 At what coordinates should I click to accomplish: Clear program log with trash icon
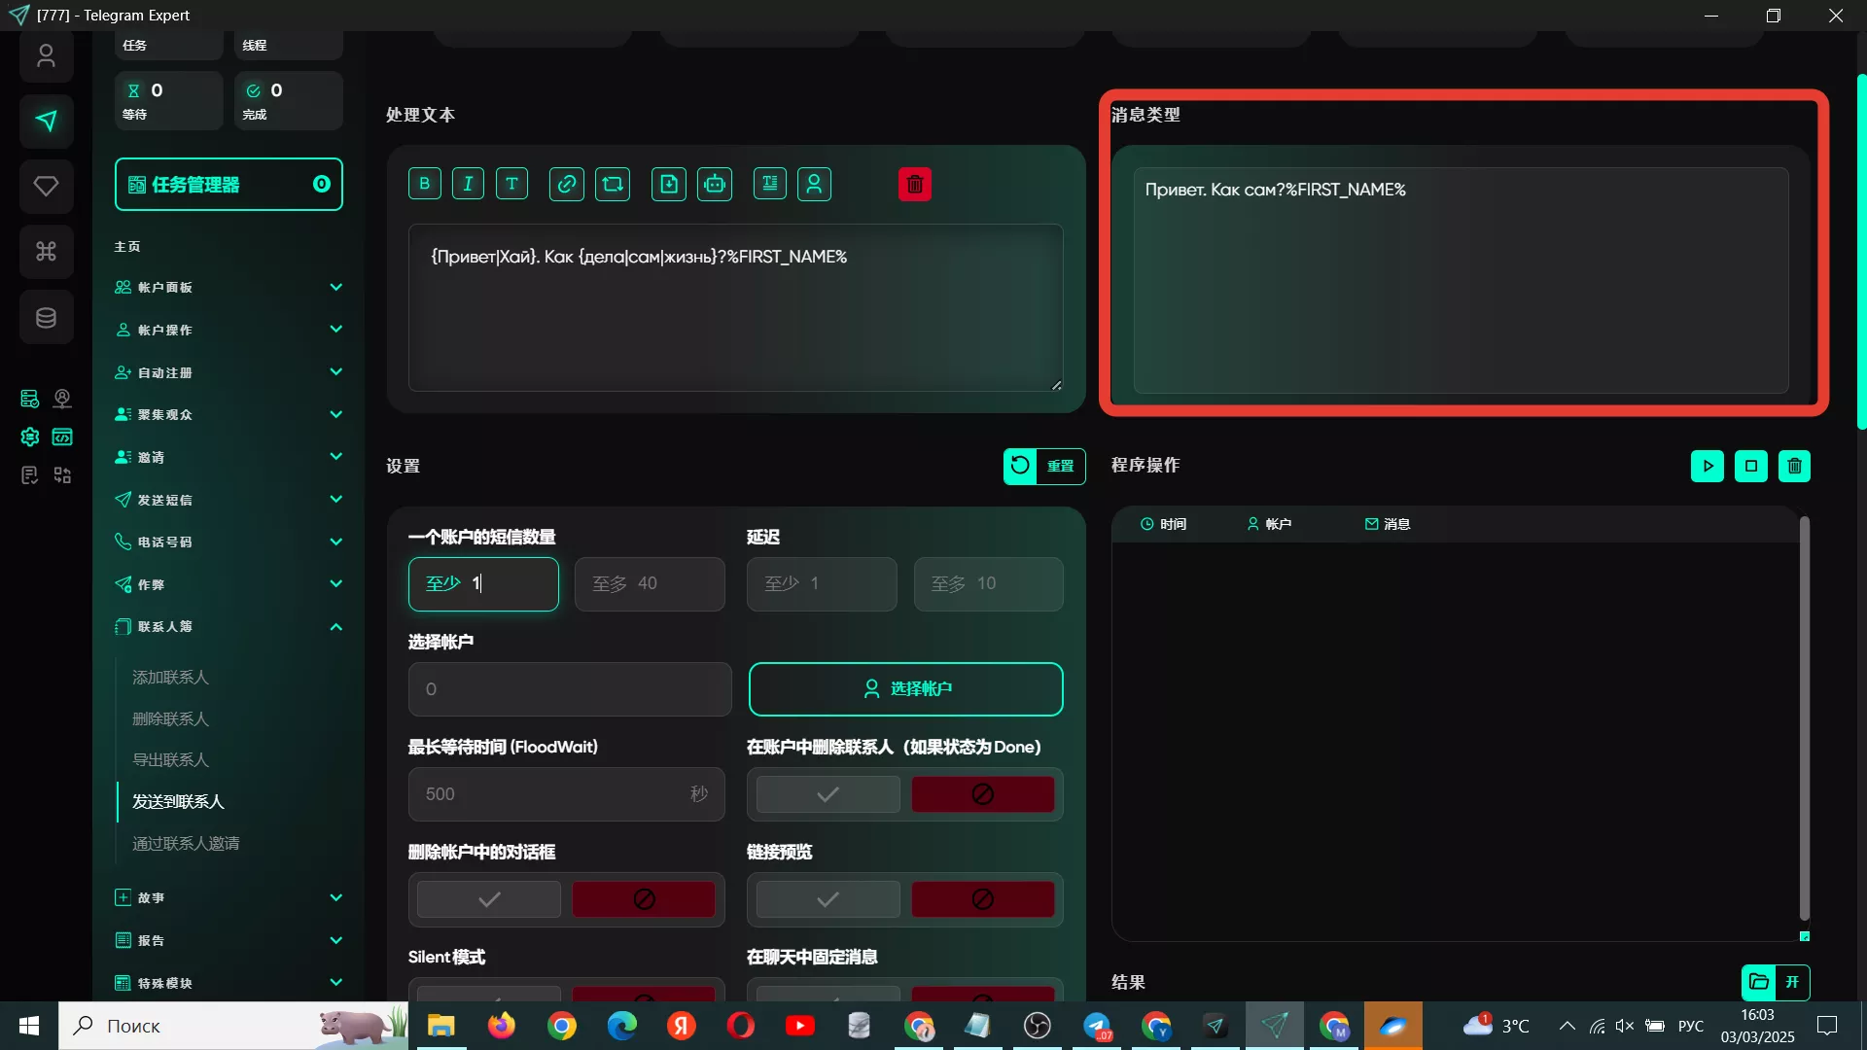[1794, 466]
